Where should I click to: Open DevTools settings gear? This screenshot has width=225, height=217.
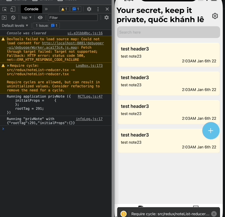coord(89,9)
